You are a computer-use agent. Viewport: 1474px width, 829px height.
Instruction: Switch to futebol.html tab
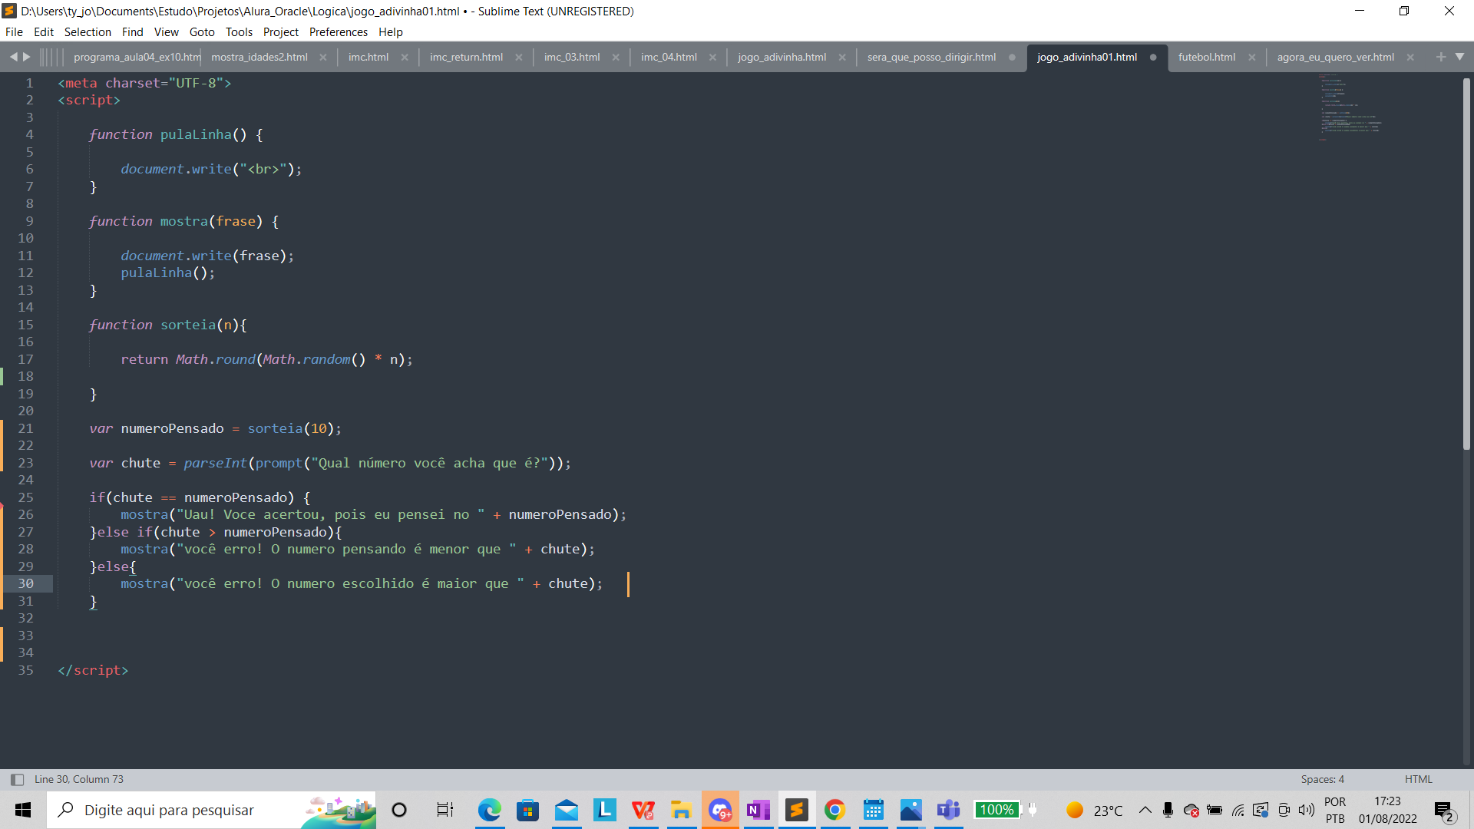tap(1207, 57)
